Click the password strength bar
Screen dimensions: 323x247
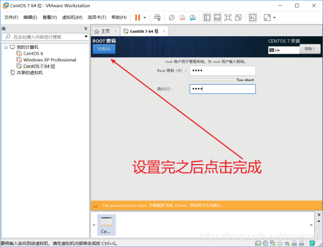click(x=212, y=80)
